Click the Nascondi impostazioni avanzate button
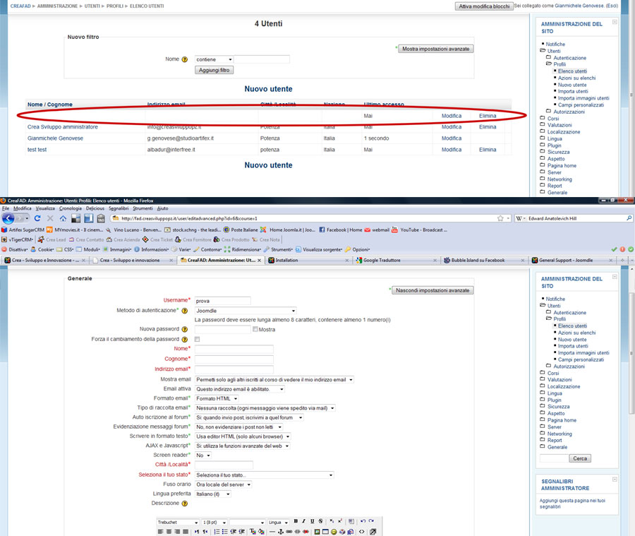The width and height of the screenshot is (635, 536). pos(434,290)
